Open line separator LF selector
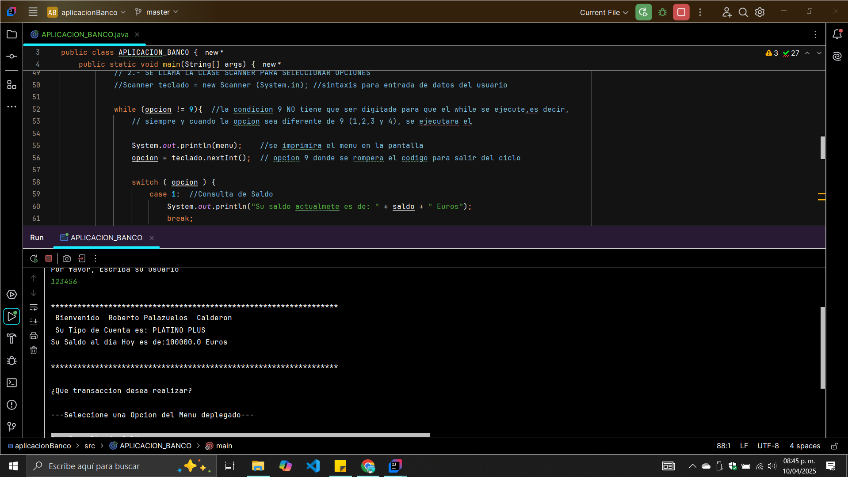Viewport: 848px width, 477px height. 744,446
